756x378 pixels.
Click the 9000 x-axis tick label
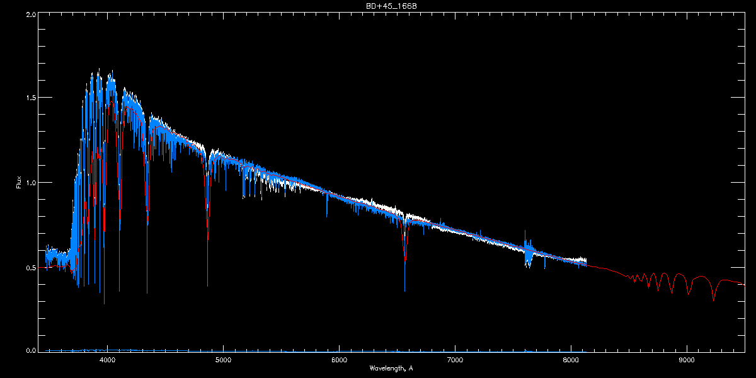point(687,360)
